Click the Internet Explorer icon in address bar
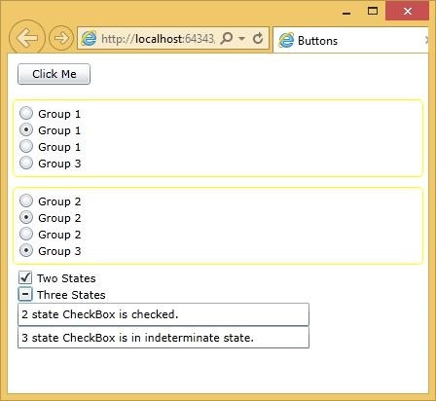436x401 pixels. 89,39
